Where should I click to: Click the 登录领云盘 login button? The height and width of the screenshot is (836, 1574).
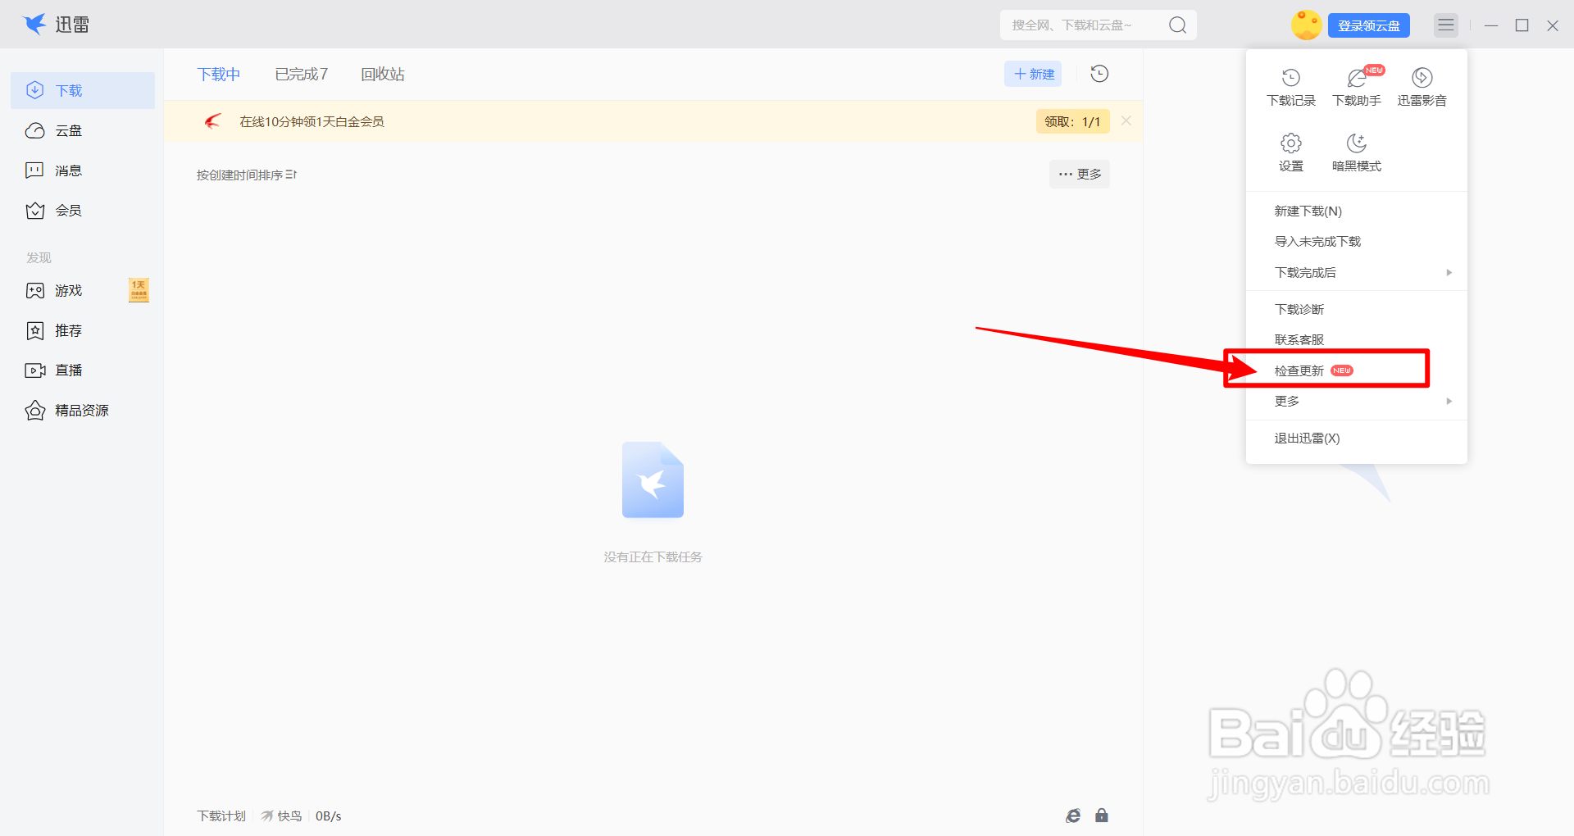click(x=1369, y=25)
